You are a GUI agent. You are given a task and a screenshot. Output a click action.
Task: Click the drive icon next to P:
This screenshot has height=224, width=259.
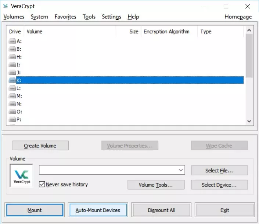click(12, 119)
